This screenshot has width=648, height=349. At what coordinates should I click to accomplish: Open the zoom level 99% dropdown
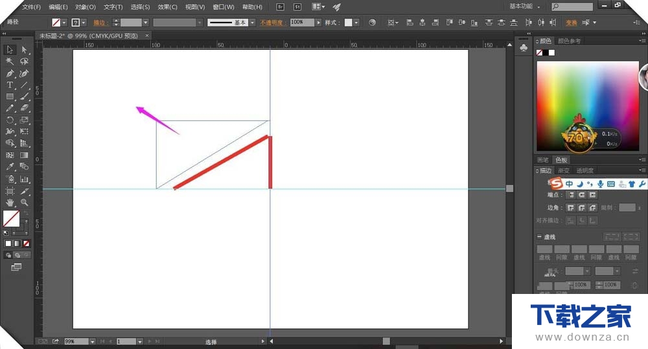point(92,342)
